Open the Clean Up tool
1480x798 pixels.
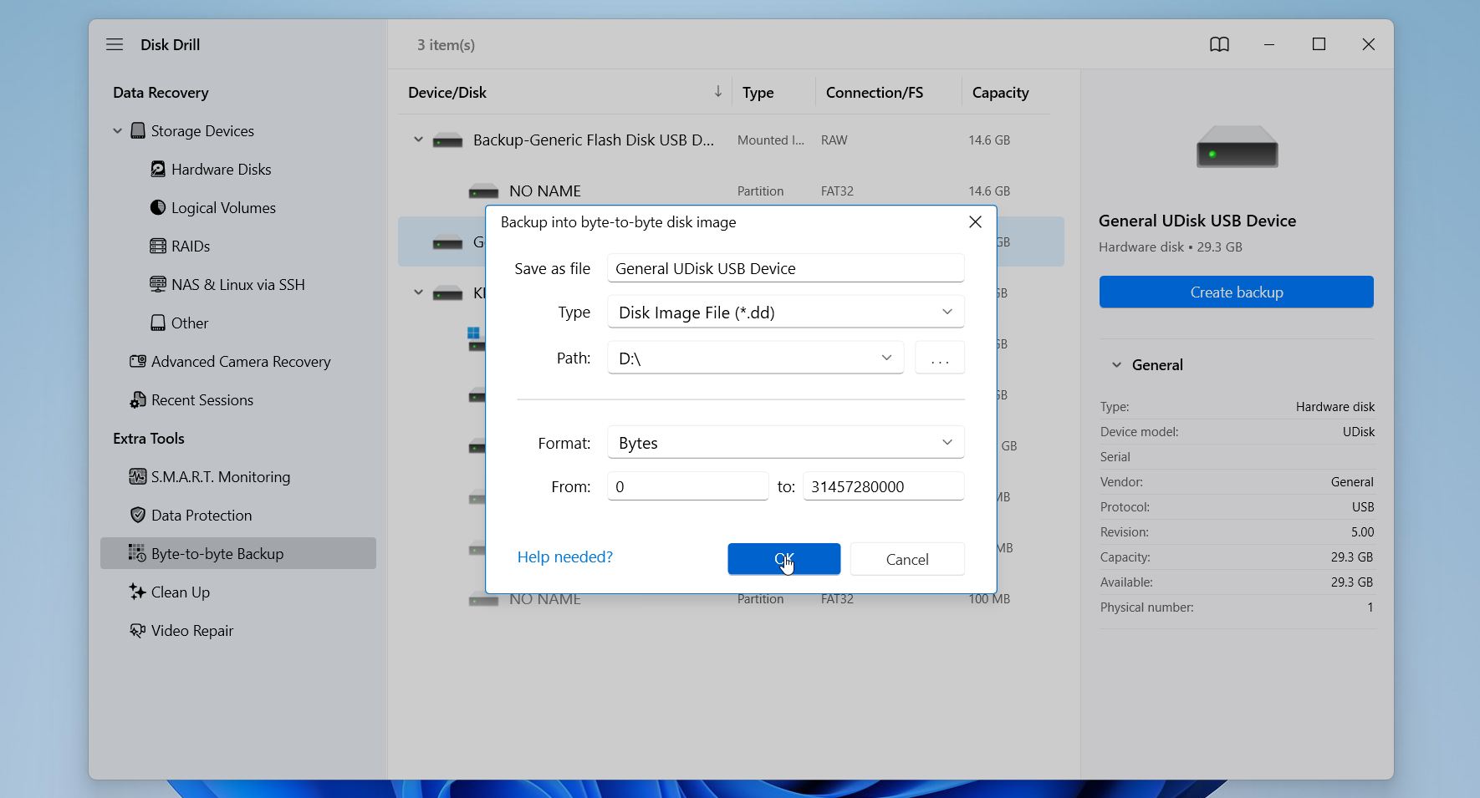pyautogui.click(x=180, y=592)
